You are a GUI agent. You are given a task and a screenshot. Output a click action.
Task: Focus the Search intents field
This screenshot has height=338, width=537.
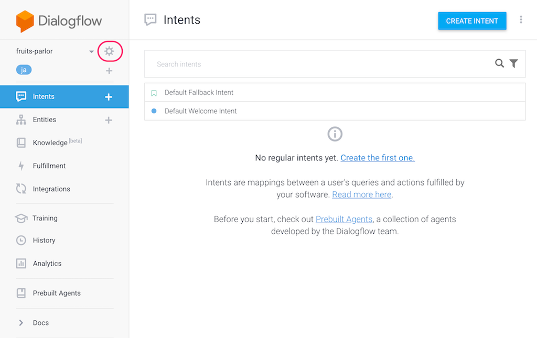[x=318, y=64]
